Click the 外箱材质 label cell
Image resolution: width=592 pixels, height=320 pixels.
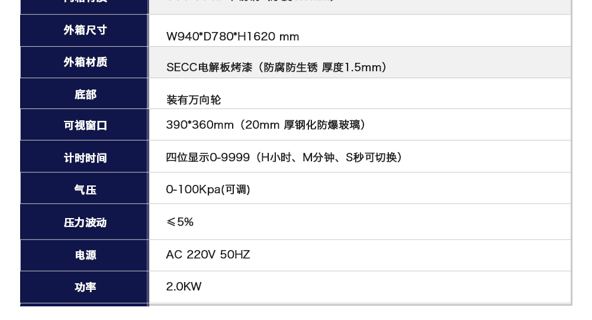click(85, 62)
